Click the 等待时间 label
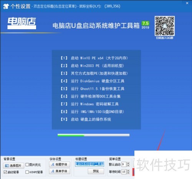 coord(115,172)
